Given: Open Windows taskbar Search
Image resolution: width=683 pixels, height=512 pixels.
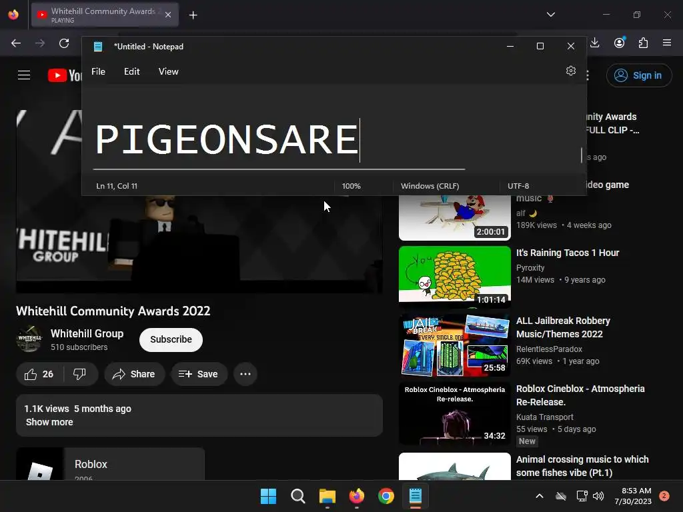Looking at the screenshot, I should tap(298, 496).
